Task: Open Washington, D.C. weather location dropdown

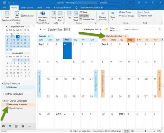Action: coord(101,29)
